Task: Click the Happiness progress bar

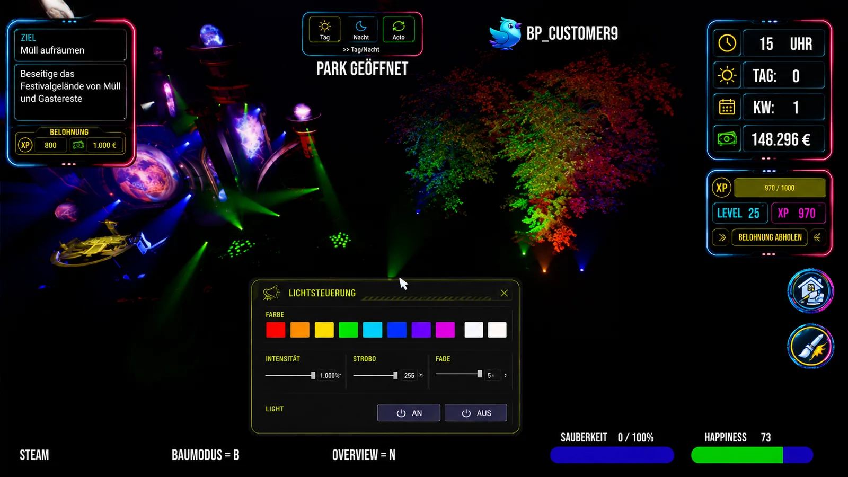Action: (752, 455)
